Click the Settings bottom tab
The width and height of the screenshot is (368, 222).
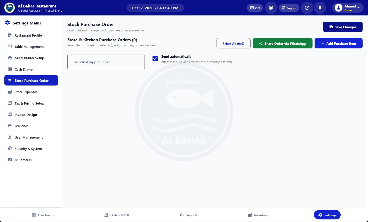point(327,215)
